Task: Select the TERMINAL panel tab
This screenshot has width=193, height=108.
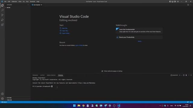Action: (60, 75)
